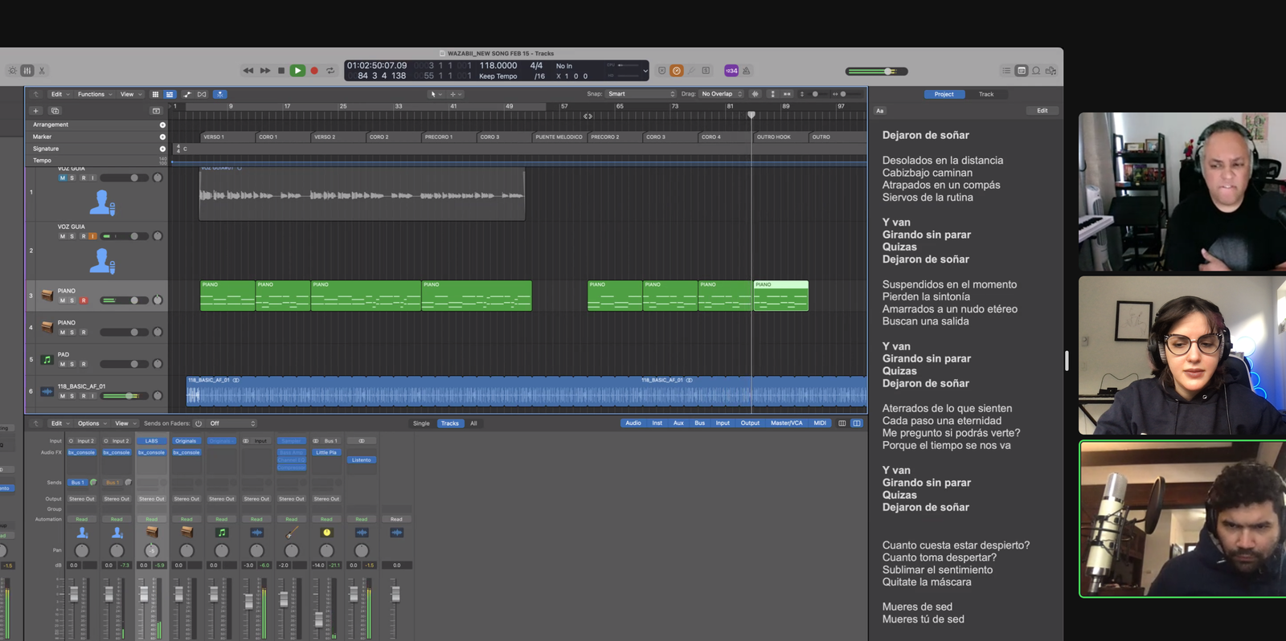Image resolution: width=1286 pixels, height=641 pixels.
Task: Click the Edit button in notes panel
Action: tap(1042, 111)
